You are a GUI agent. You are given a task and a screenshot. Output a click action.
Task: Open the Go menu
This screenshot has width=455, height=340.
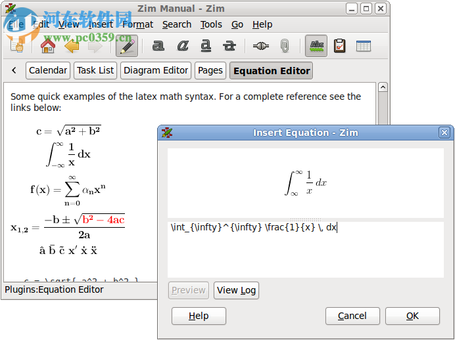coord(237,25)
